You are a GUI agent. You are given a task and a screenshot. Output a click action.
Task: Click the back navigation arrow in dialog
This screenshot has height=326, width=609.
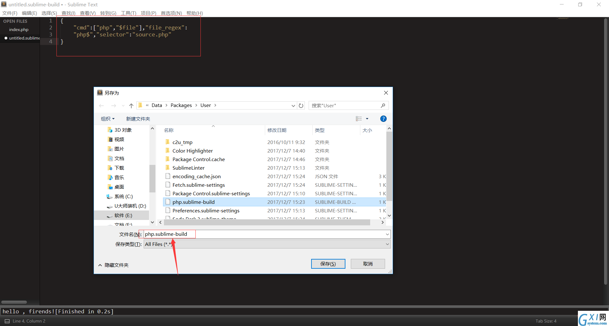[x=101, y=106]
